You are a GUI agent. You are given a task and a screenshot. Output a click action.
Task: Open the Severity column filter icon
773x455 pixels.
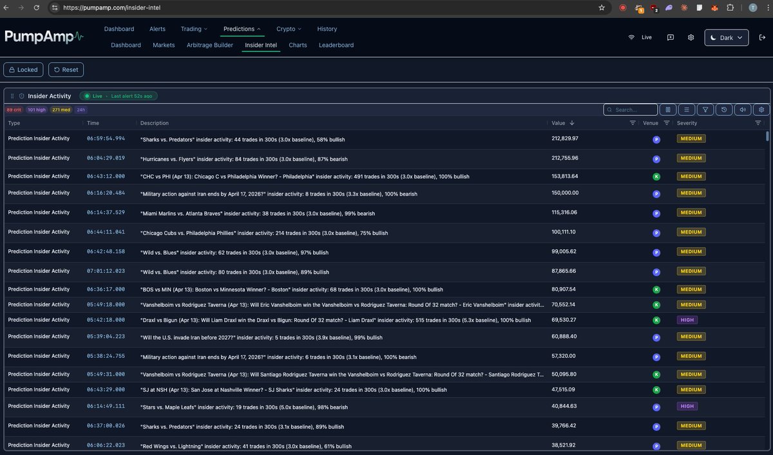[x=758, y=123]
